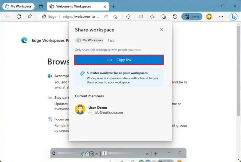This screenshot has height=162, width=241.
Task: Click the 5 invites available text
Action: (117, 73)
